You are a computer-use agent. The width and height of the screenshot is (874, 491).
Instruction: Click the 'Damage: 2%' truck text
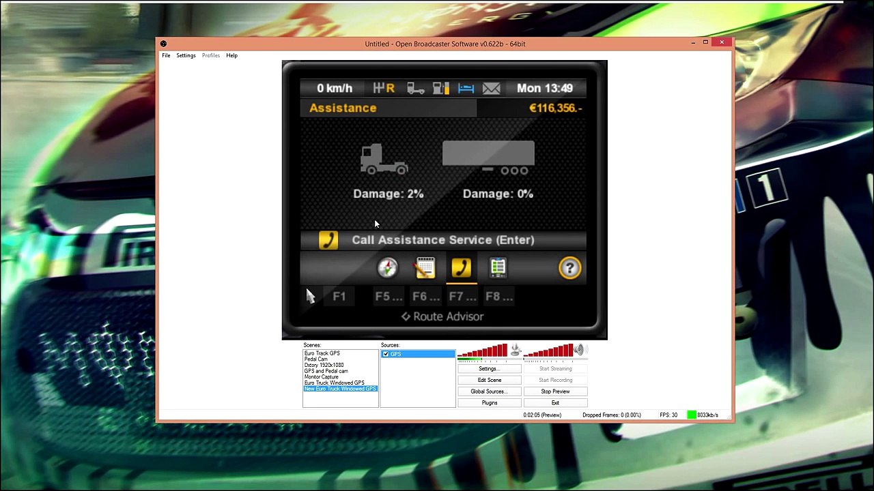(x=389, y=194)
